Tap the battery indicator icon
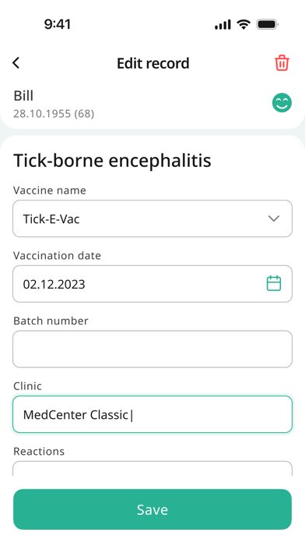The image size is (305, 543). [268, 24]
